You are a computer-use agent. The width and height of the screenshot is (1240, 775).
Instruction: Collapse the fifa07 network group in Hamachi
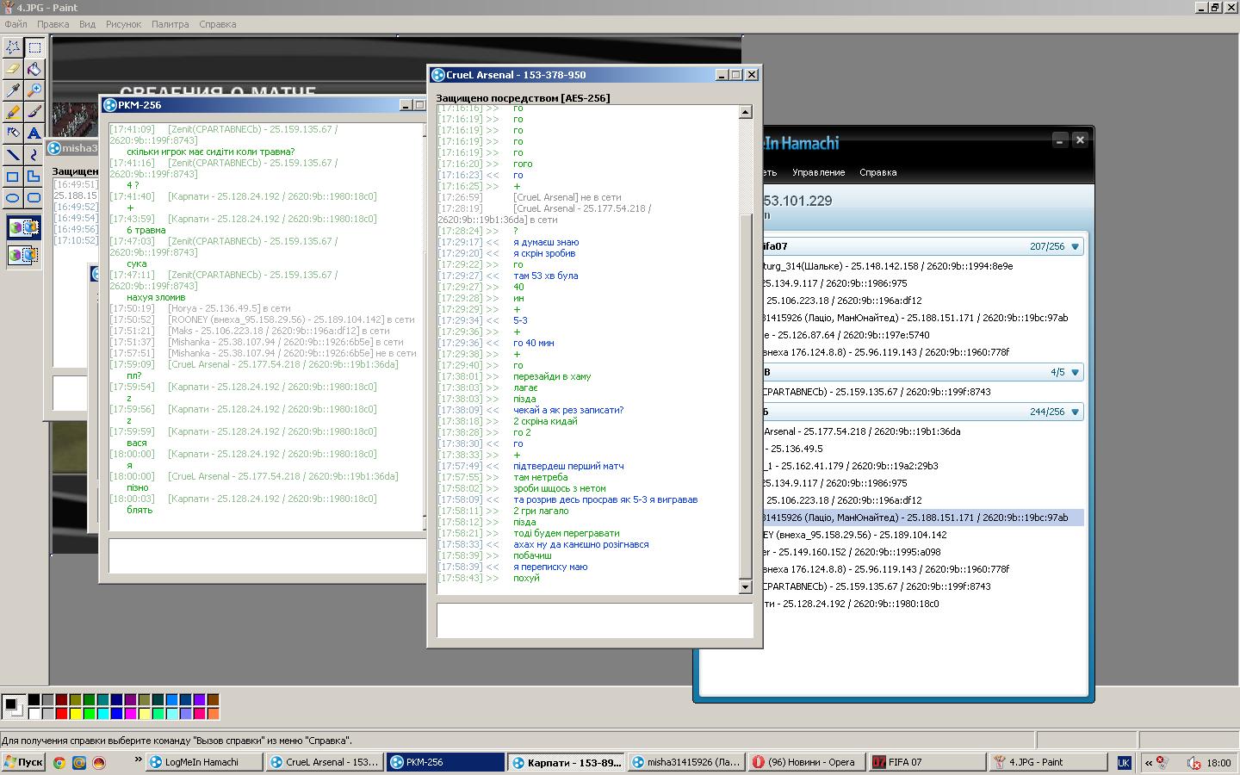click(1075, 247)
